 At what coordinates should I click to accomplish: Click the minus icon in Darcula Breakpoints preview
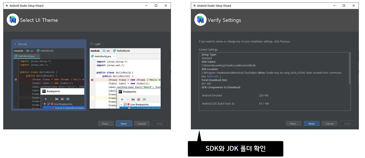[51, 99]
